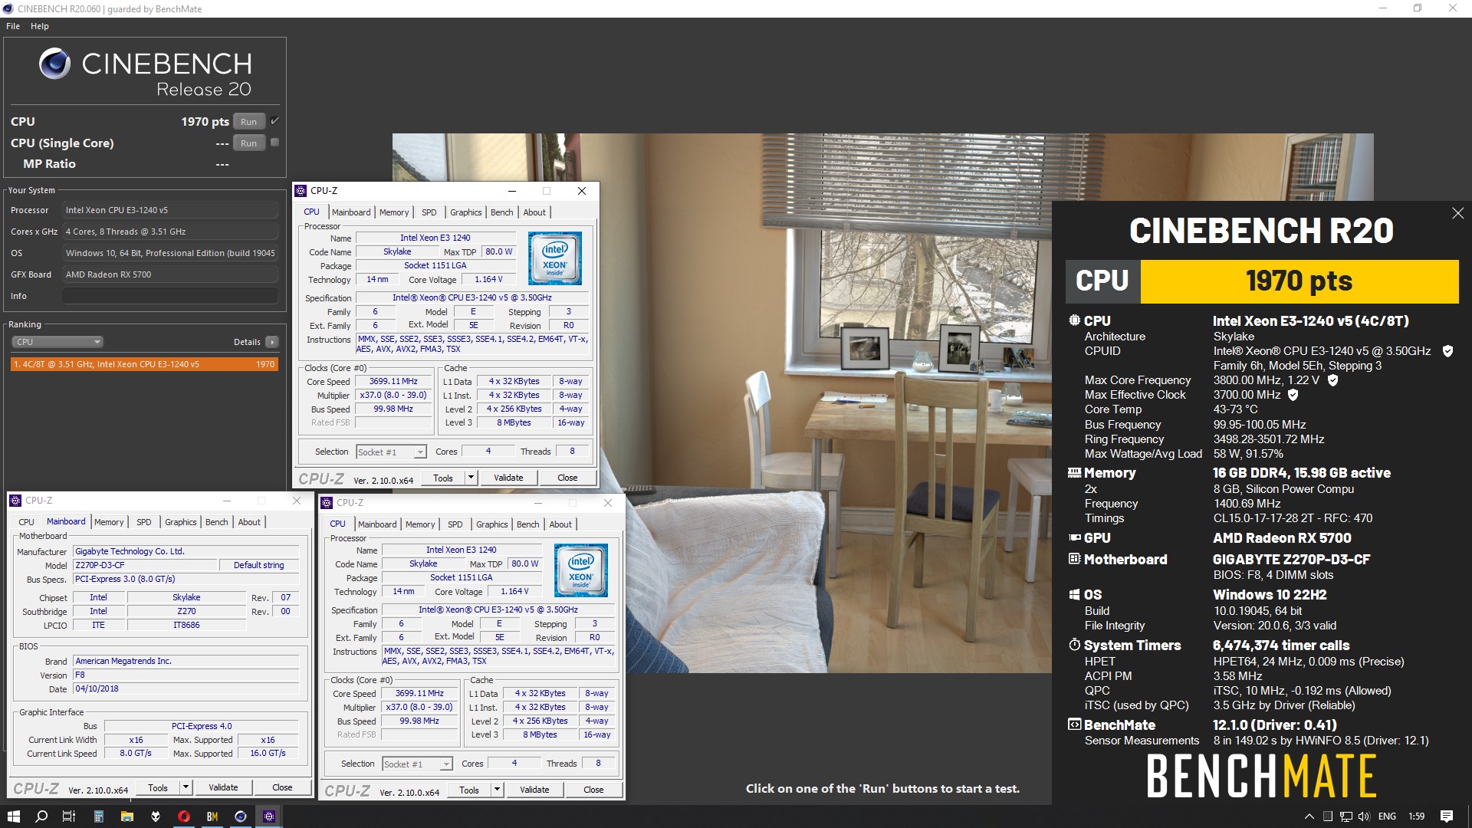This screenshot has width=1472, height=828.
Task: Open Calculator from the taskbar
Action: coord(98,816)
